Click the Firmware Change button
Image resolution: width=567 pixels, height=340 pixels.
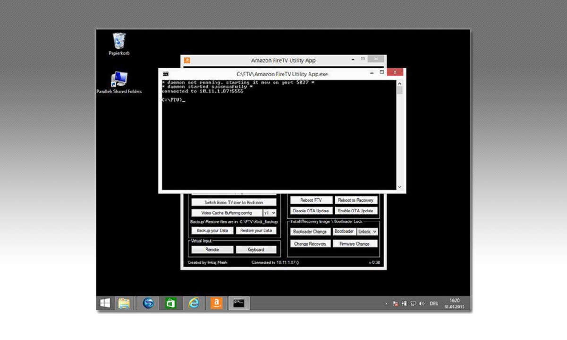[355, 244]
